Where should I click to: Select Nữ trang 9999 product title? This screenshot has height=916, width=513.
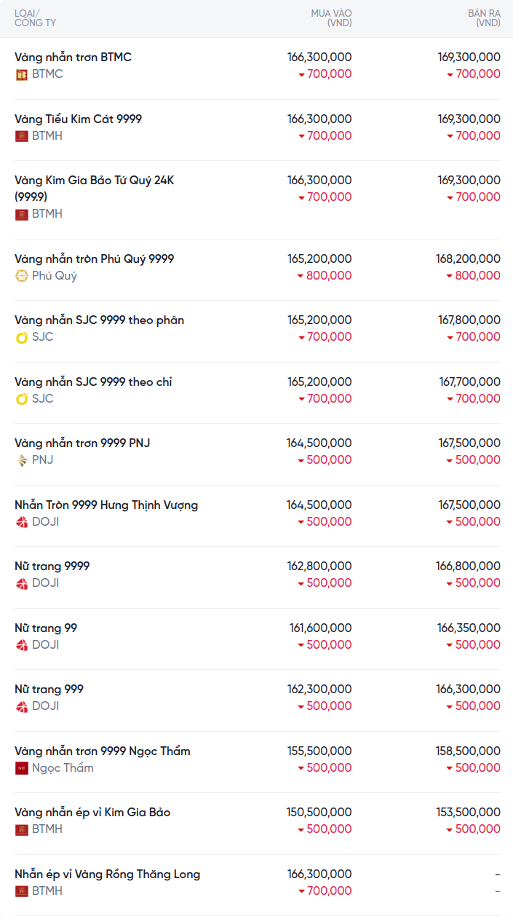pos(52,566)
